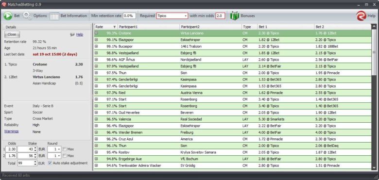
Task: Expand the Valencia row
Action: click(x=96, y=119)
